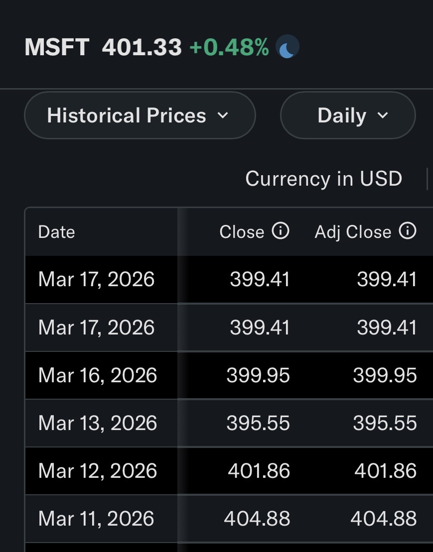Select the Date column header
This screenshot has height=552, width=433.
coord(56,232)
